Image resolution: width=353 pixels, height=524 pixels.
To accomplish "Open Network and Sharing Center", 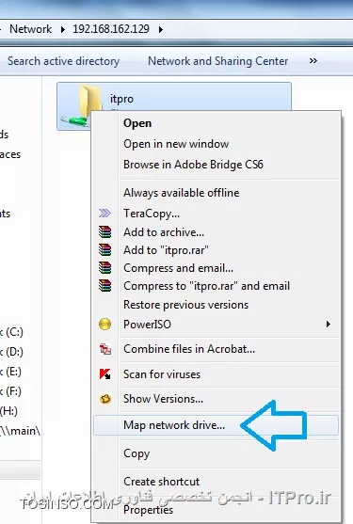I will click(218, 61).
